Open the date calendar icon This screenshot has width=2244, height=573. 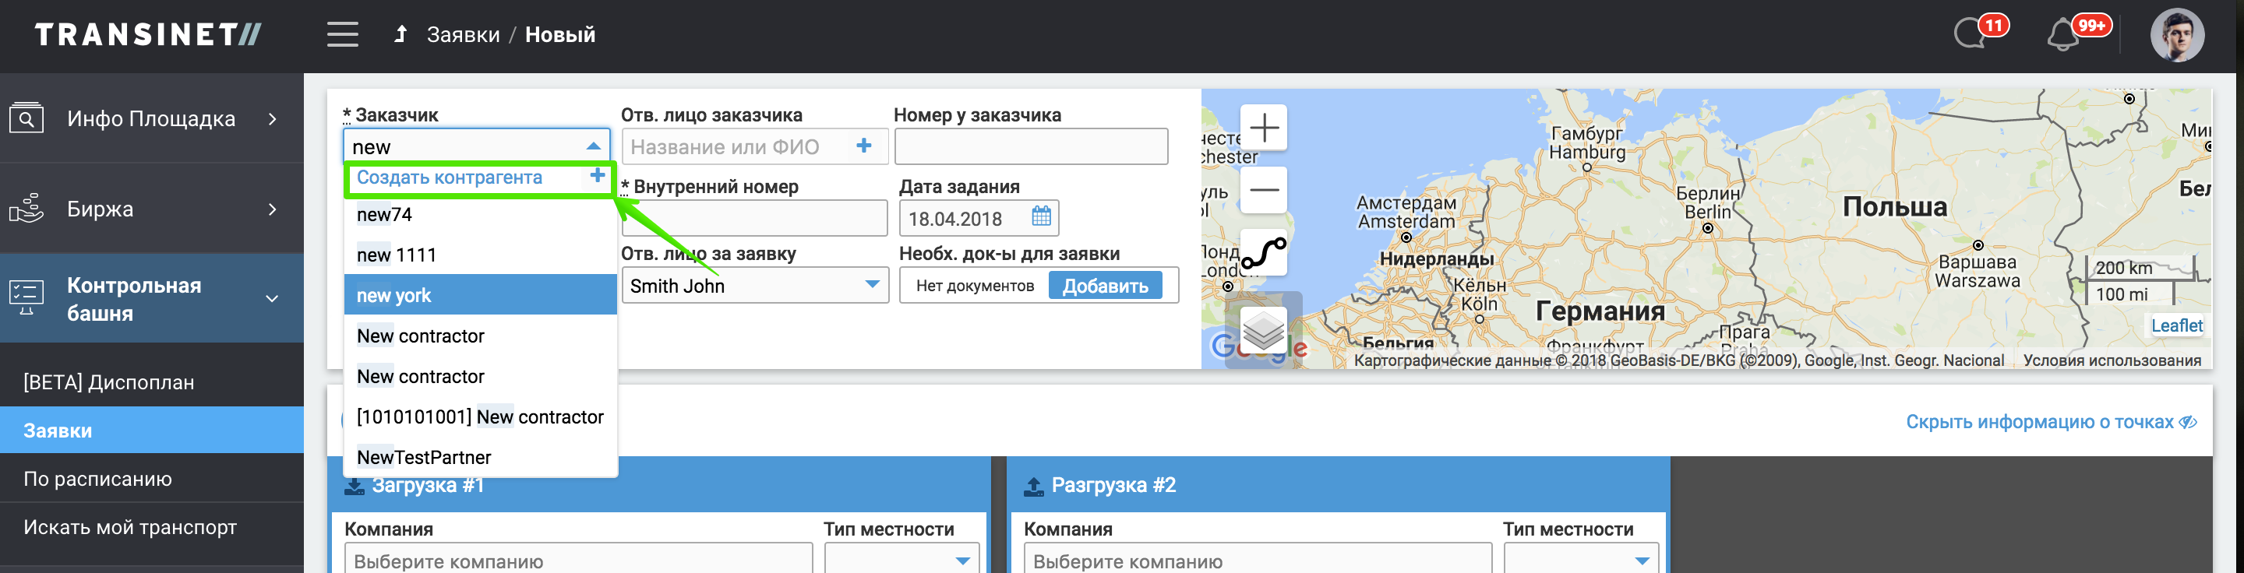[x=1041, y=217]
